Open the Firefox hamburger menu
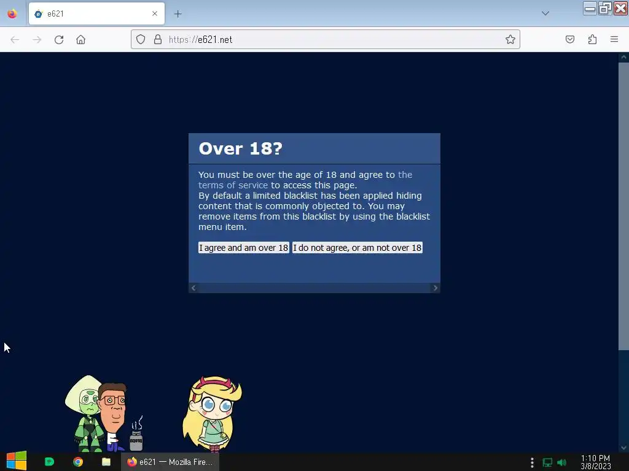Viewport: 629px width, 471px height. 614,39
